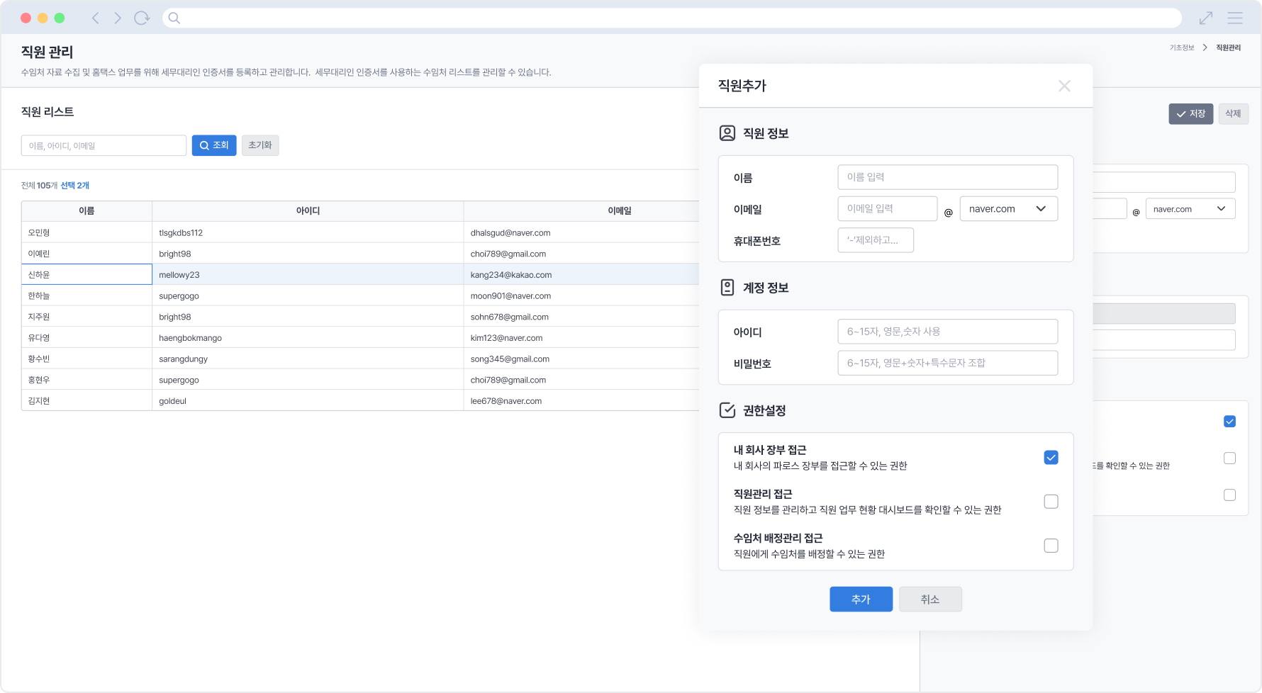Click the 권한설정 checkmark icon

coord(727,410)
